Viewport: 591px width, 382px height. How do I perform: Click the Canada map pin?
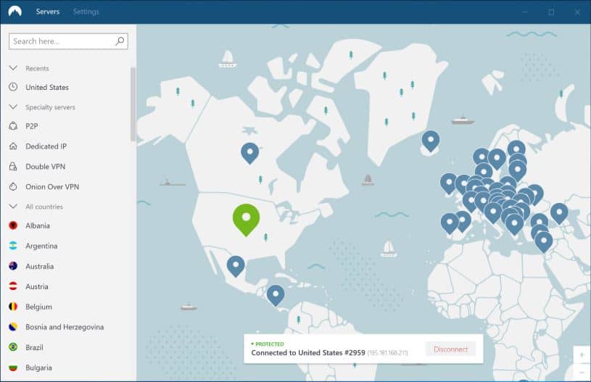[250, 153]
